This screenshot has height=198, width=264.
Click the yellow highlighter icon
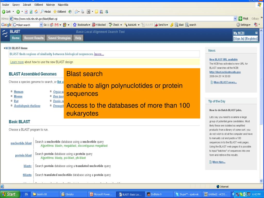[x=172, y=25]
